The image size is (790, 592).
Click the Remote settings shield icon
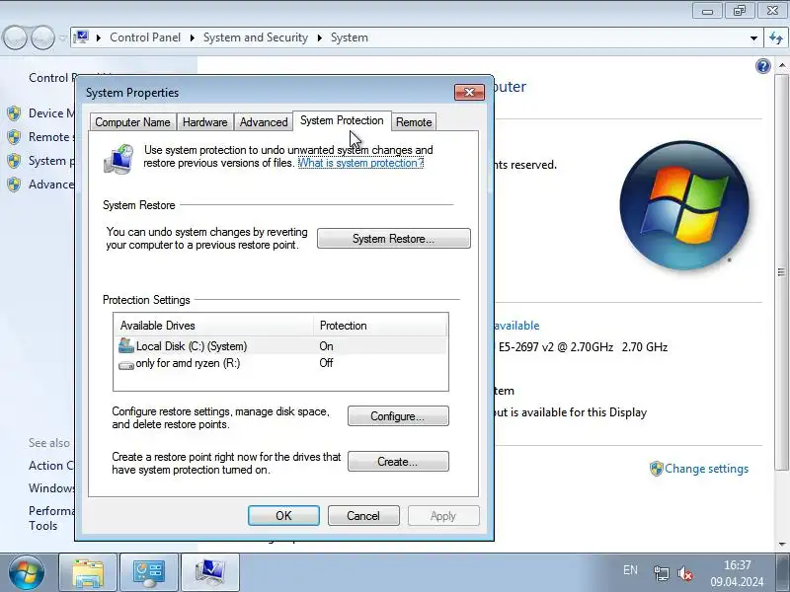(x=14, y=137)
